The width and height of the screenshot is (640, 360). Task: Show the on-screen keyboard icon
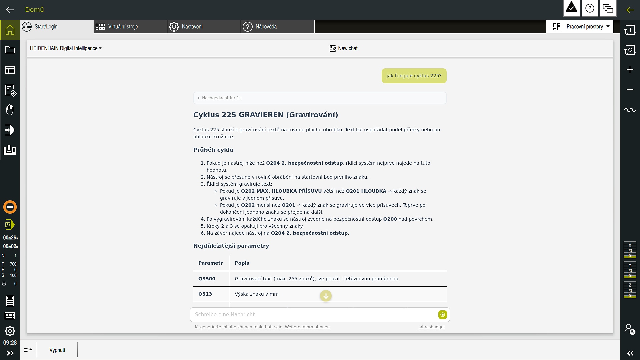pyautogui.click(x=10, y=316)
